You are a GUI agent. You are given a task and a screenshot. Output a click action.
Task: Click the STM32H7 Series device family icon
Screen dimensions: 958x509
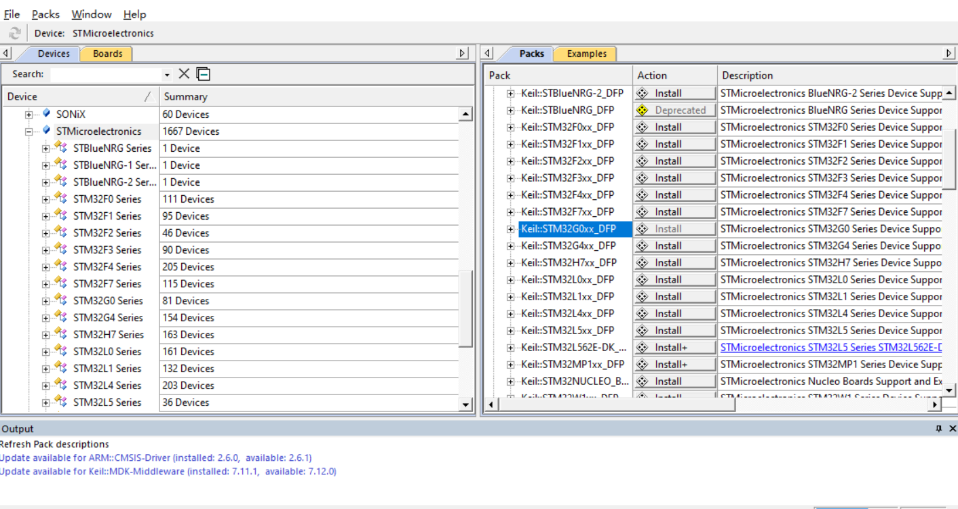pyautogui.click(x=61, y=334)
